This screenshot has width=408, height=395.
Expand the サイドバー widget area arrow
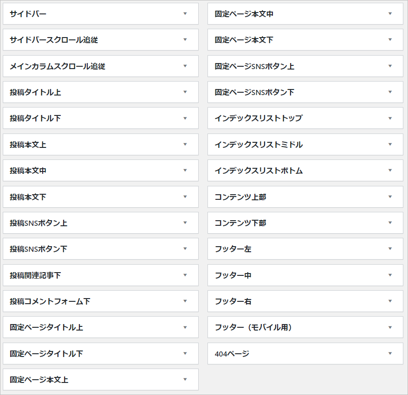185,13
